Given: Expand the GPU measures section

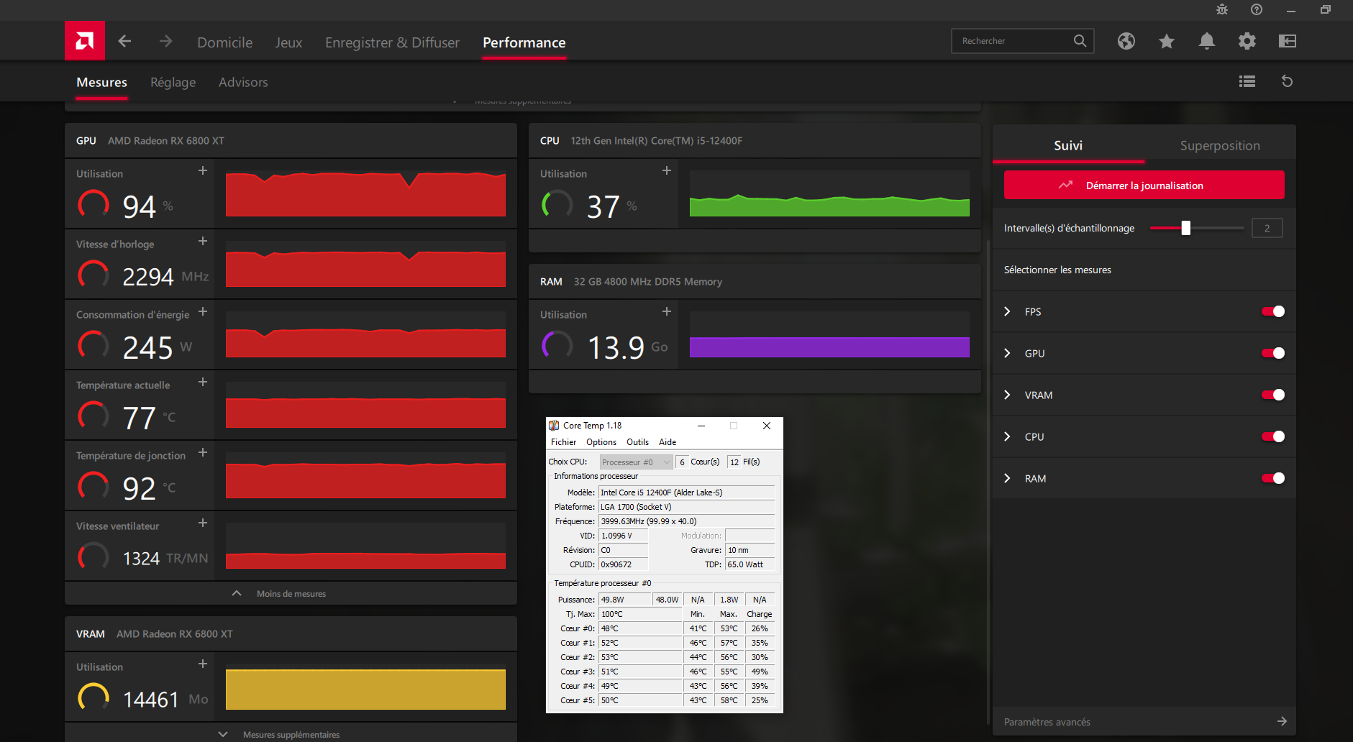Looking at the screenshot, I should [x=1007, y=353].
